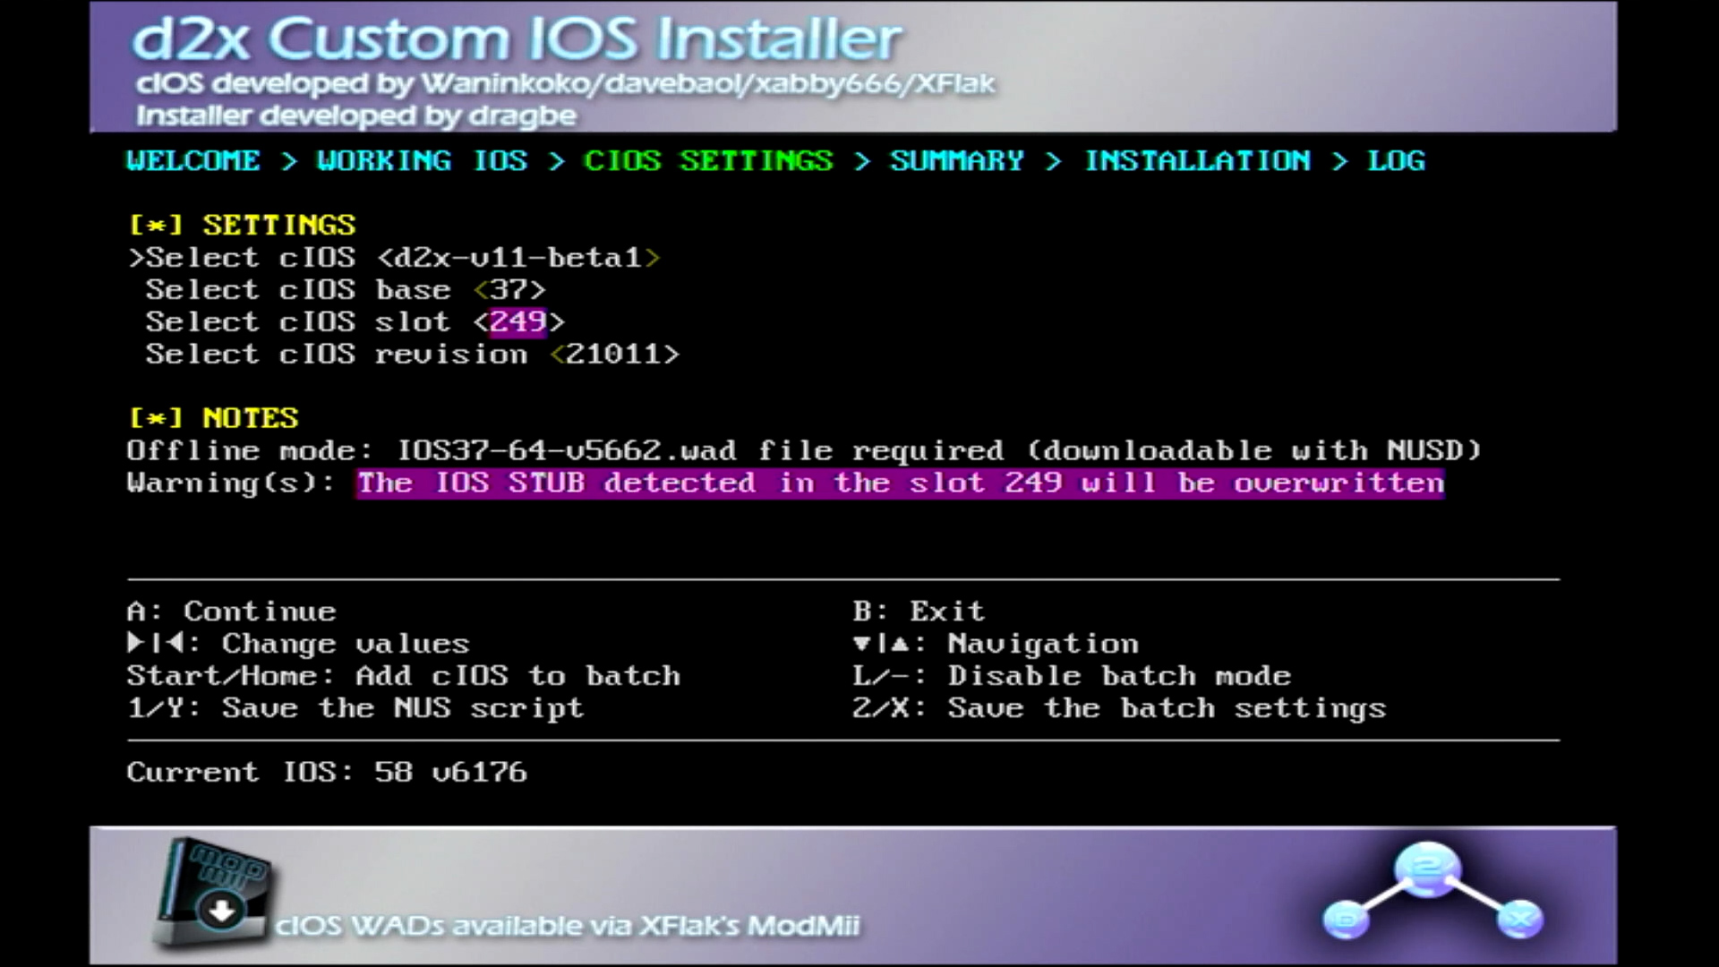Click the highlighted slot 249 value
The height and width of the screenshot is (967, 1719).
(x=517, y=321)
